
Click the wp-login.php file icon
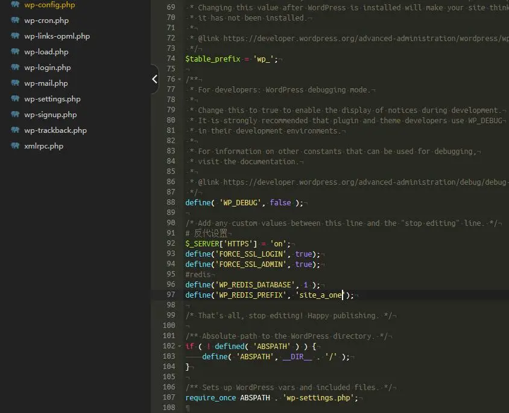[15, 67]
